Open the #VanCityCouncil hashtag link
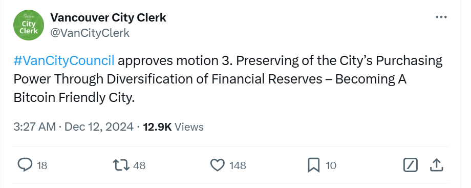This screenshot has width=471, height=188. [x=64, y=61]
